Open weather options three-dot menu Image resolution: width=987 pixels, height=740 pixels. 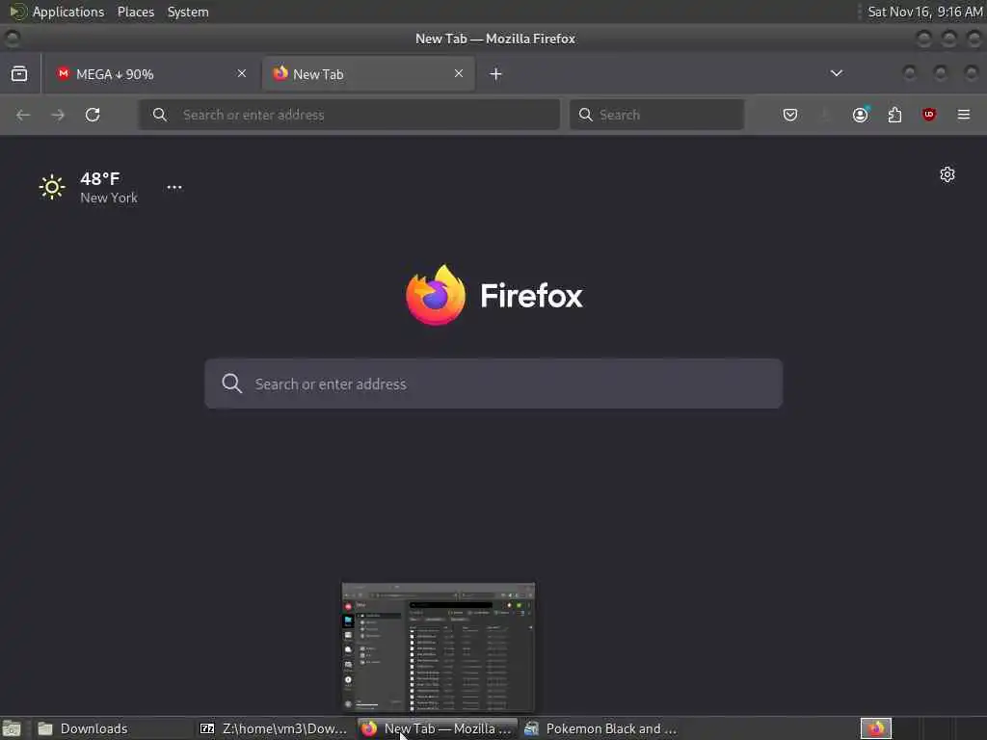tap(174, 187)
